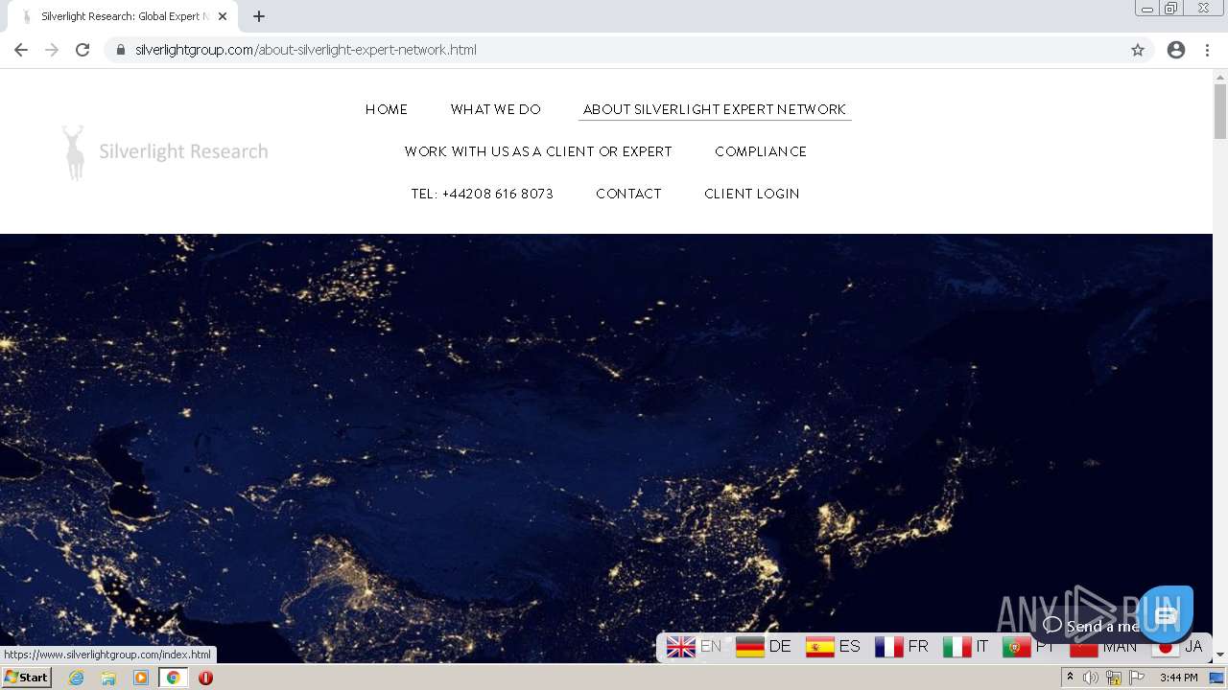Click the lock icon in address bar

pos(120,50)
